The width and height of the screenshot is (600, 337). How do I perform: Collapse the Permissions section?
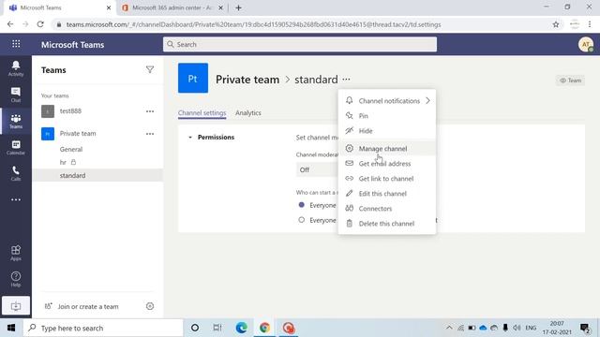[189, 138]
